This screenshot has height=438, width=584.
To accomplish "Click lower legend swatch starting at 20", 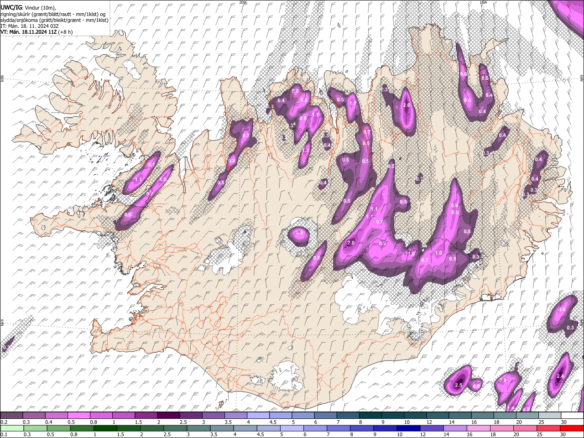I will (x=524, y=428).
